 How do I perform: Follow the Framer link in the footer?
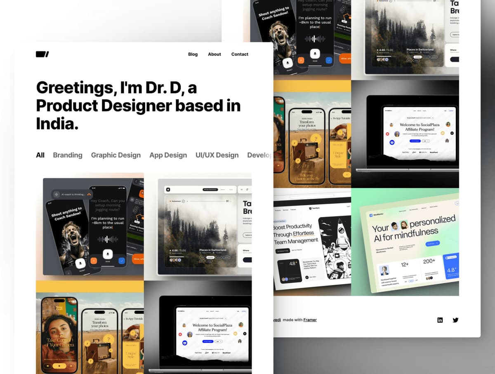coord(310,320)
